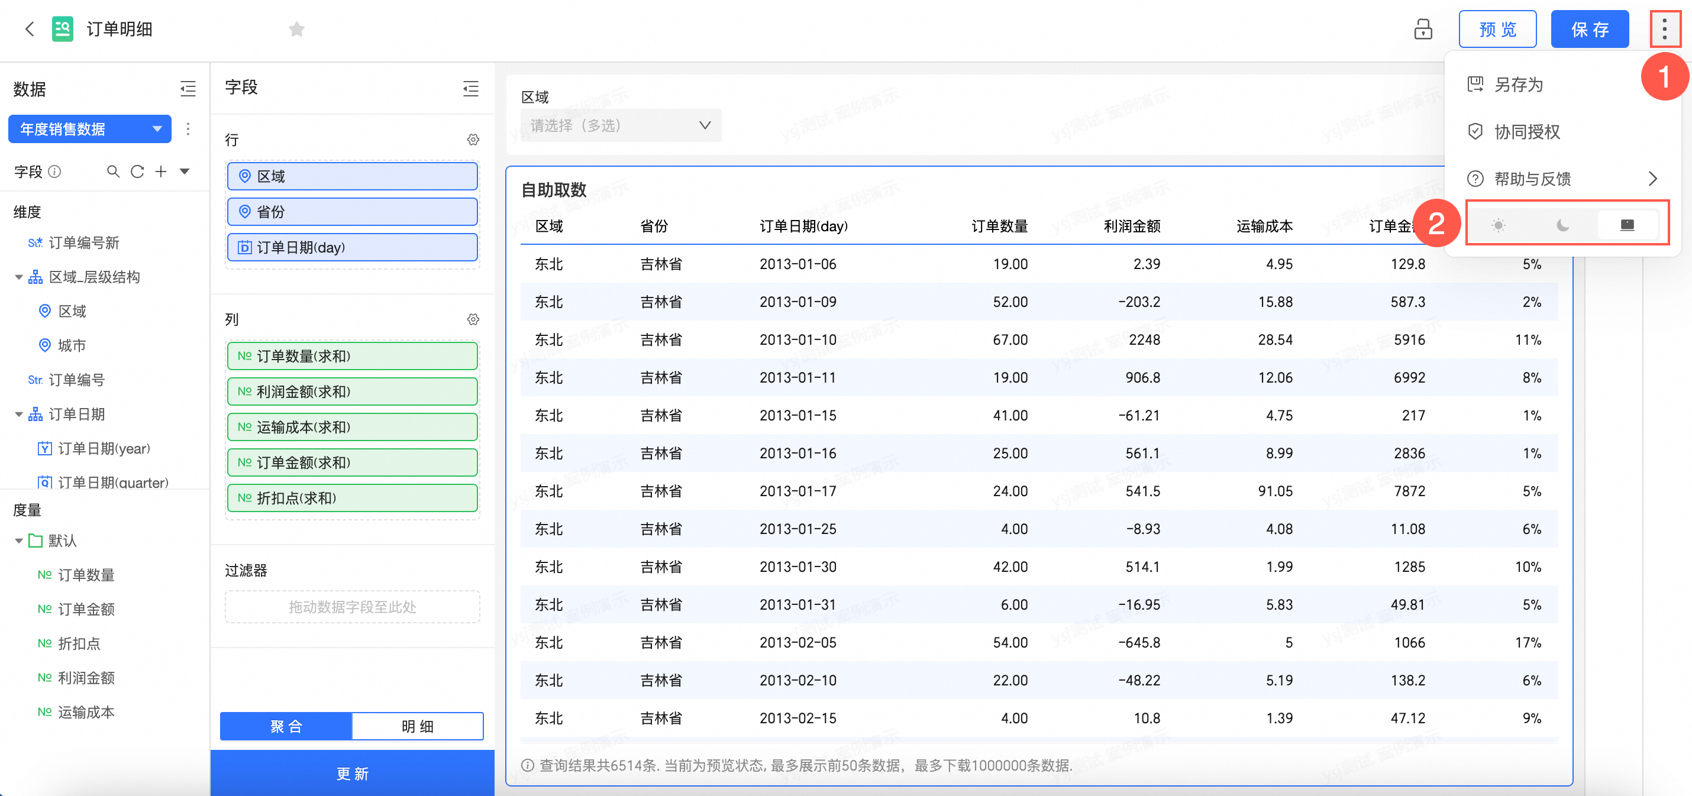Click the lock icon in the header
Image resolution: width=1692 pixels, height=796 pixels.
point(1423,29)
